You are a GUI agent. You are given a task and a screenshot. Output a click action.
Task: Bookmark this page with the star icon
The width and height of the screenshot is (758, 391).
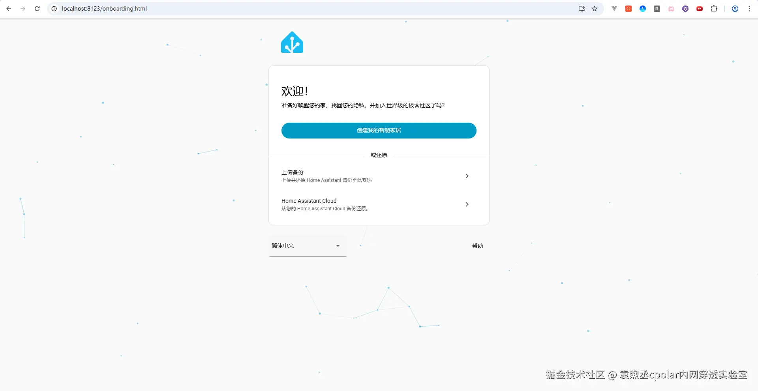coord(595,9)
